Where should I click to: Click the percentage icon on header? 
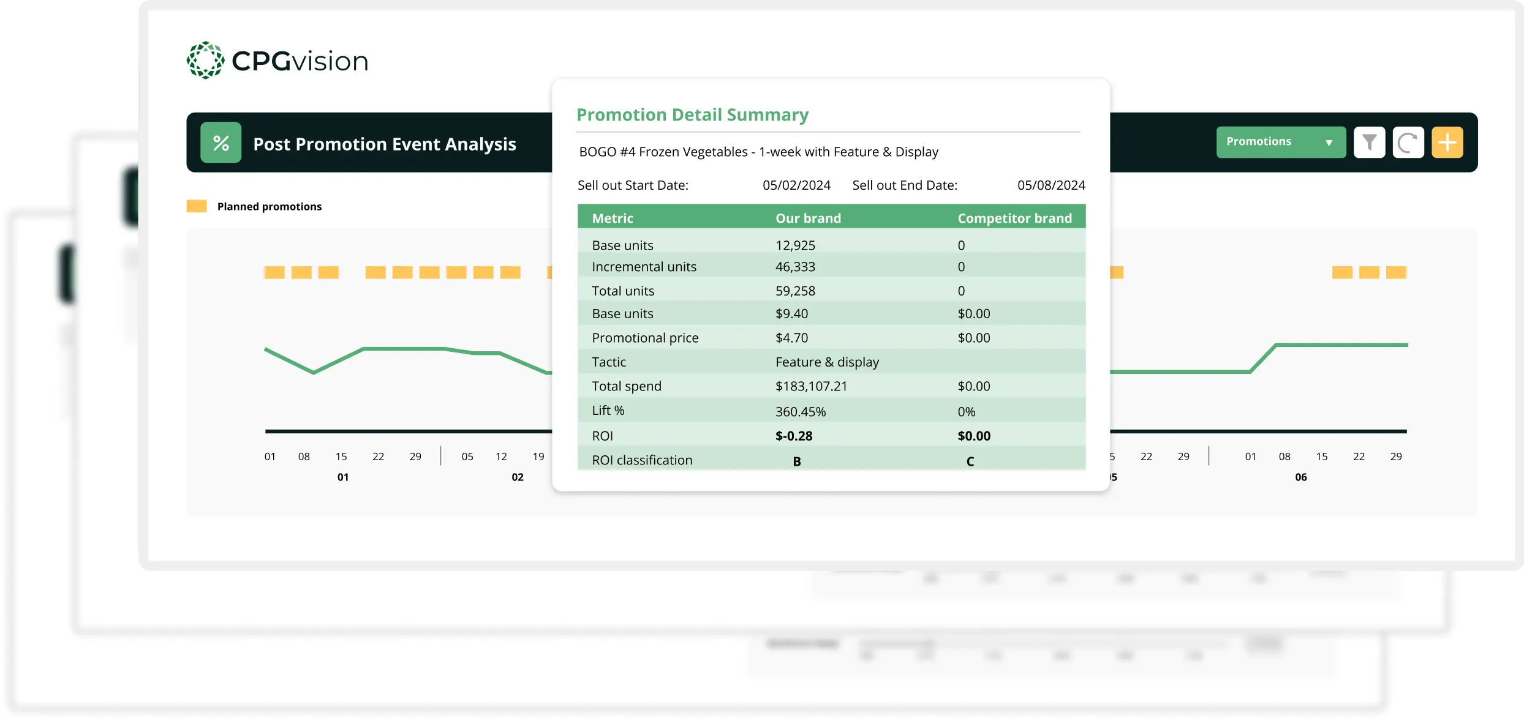219,144
